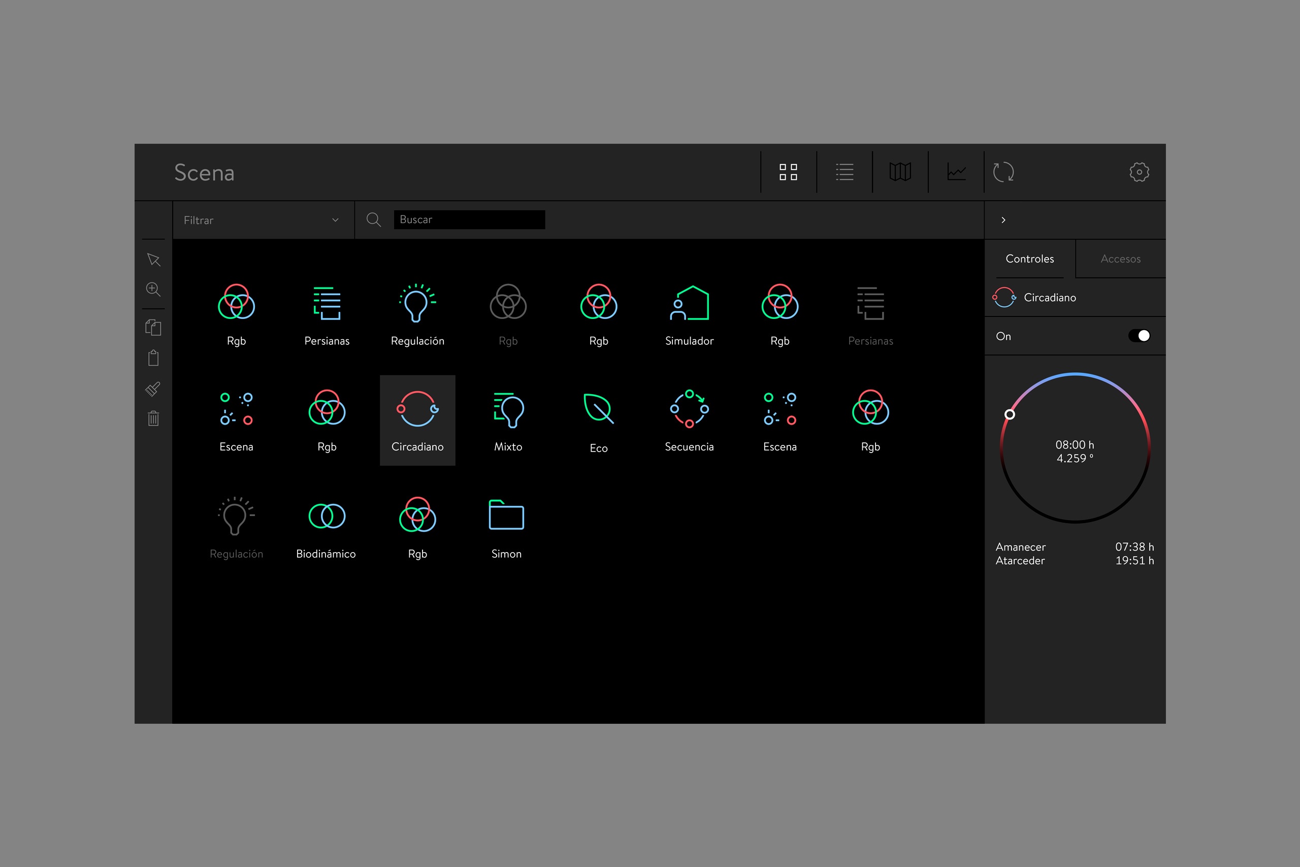Open the map view icon
The height and width of the screenshot is (867, 1300).
point(900,172)
